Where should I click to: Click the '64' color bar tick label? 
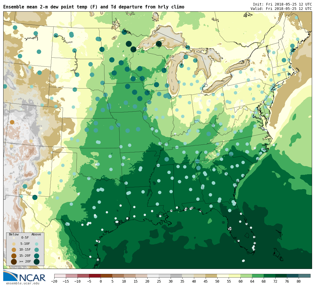[x=252, y=281]
